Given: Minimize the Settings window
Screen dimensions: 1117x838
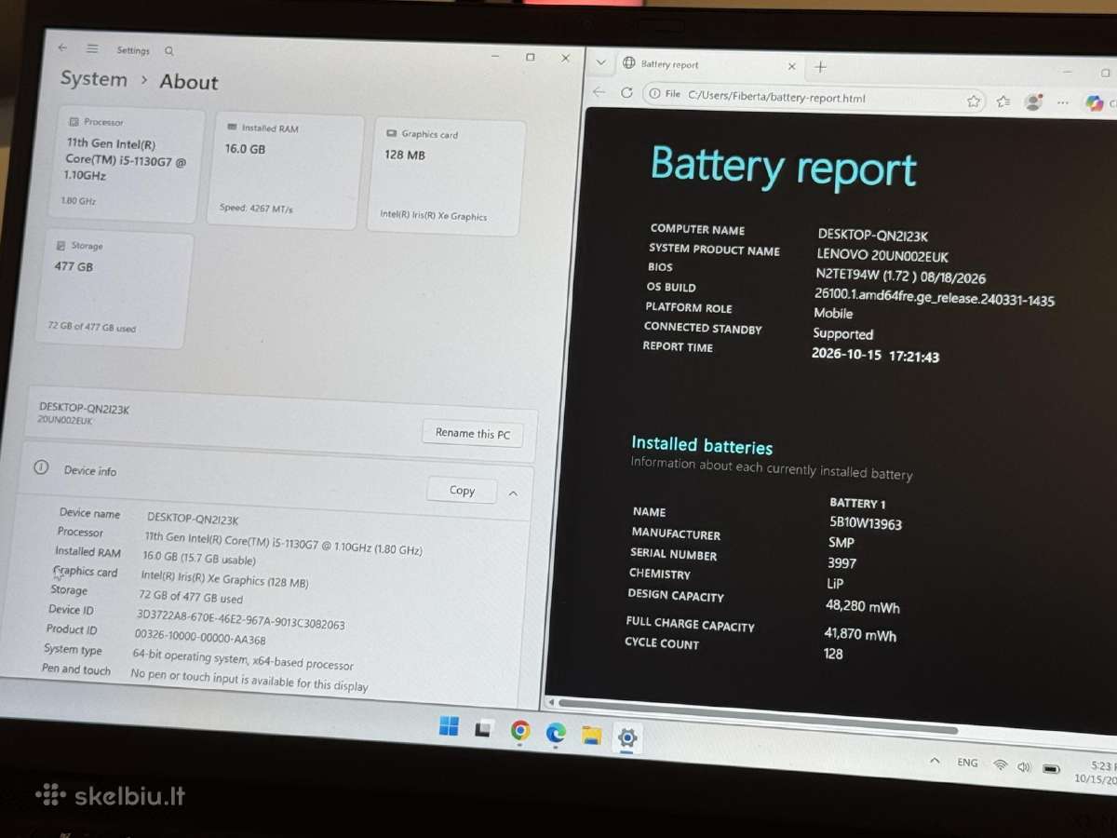Looking at the screenshot, I should click(495, 56).
